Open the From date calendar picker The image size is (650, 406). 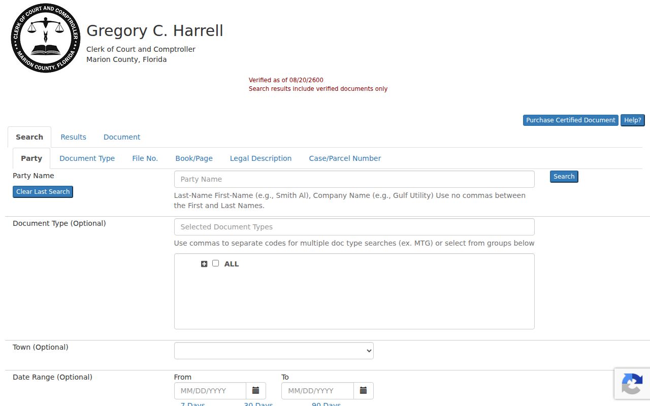256,391
